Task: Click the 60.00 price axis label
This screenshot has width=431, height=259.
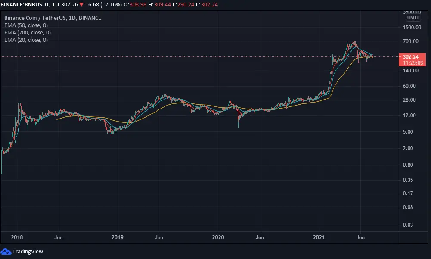Action: [409, 86]
